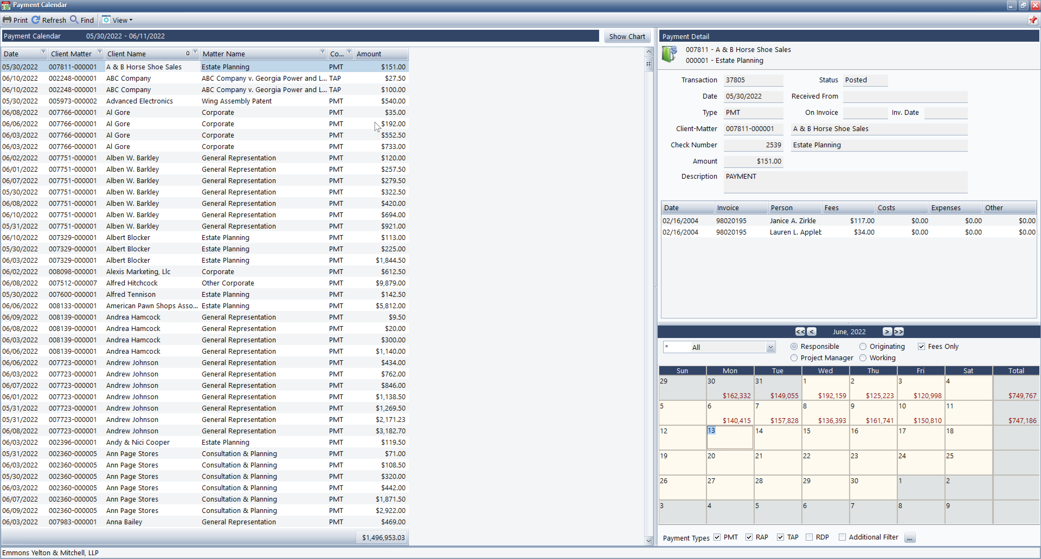The image size is (1041, 559).
Task: Select calendar day 30 with $162,332
Action: point(730,388)
